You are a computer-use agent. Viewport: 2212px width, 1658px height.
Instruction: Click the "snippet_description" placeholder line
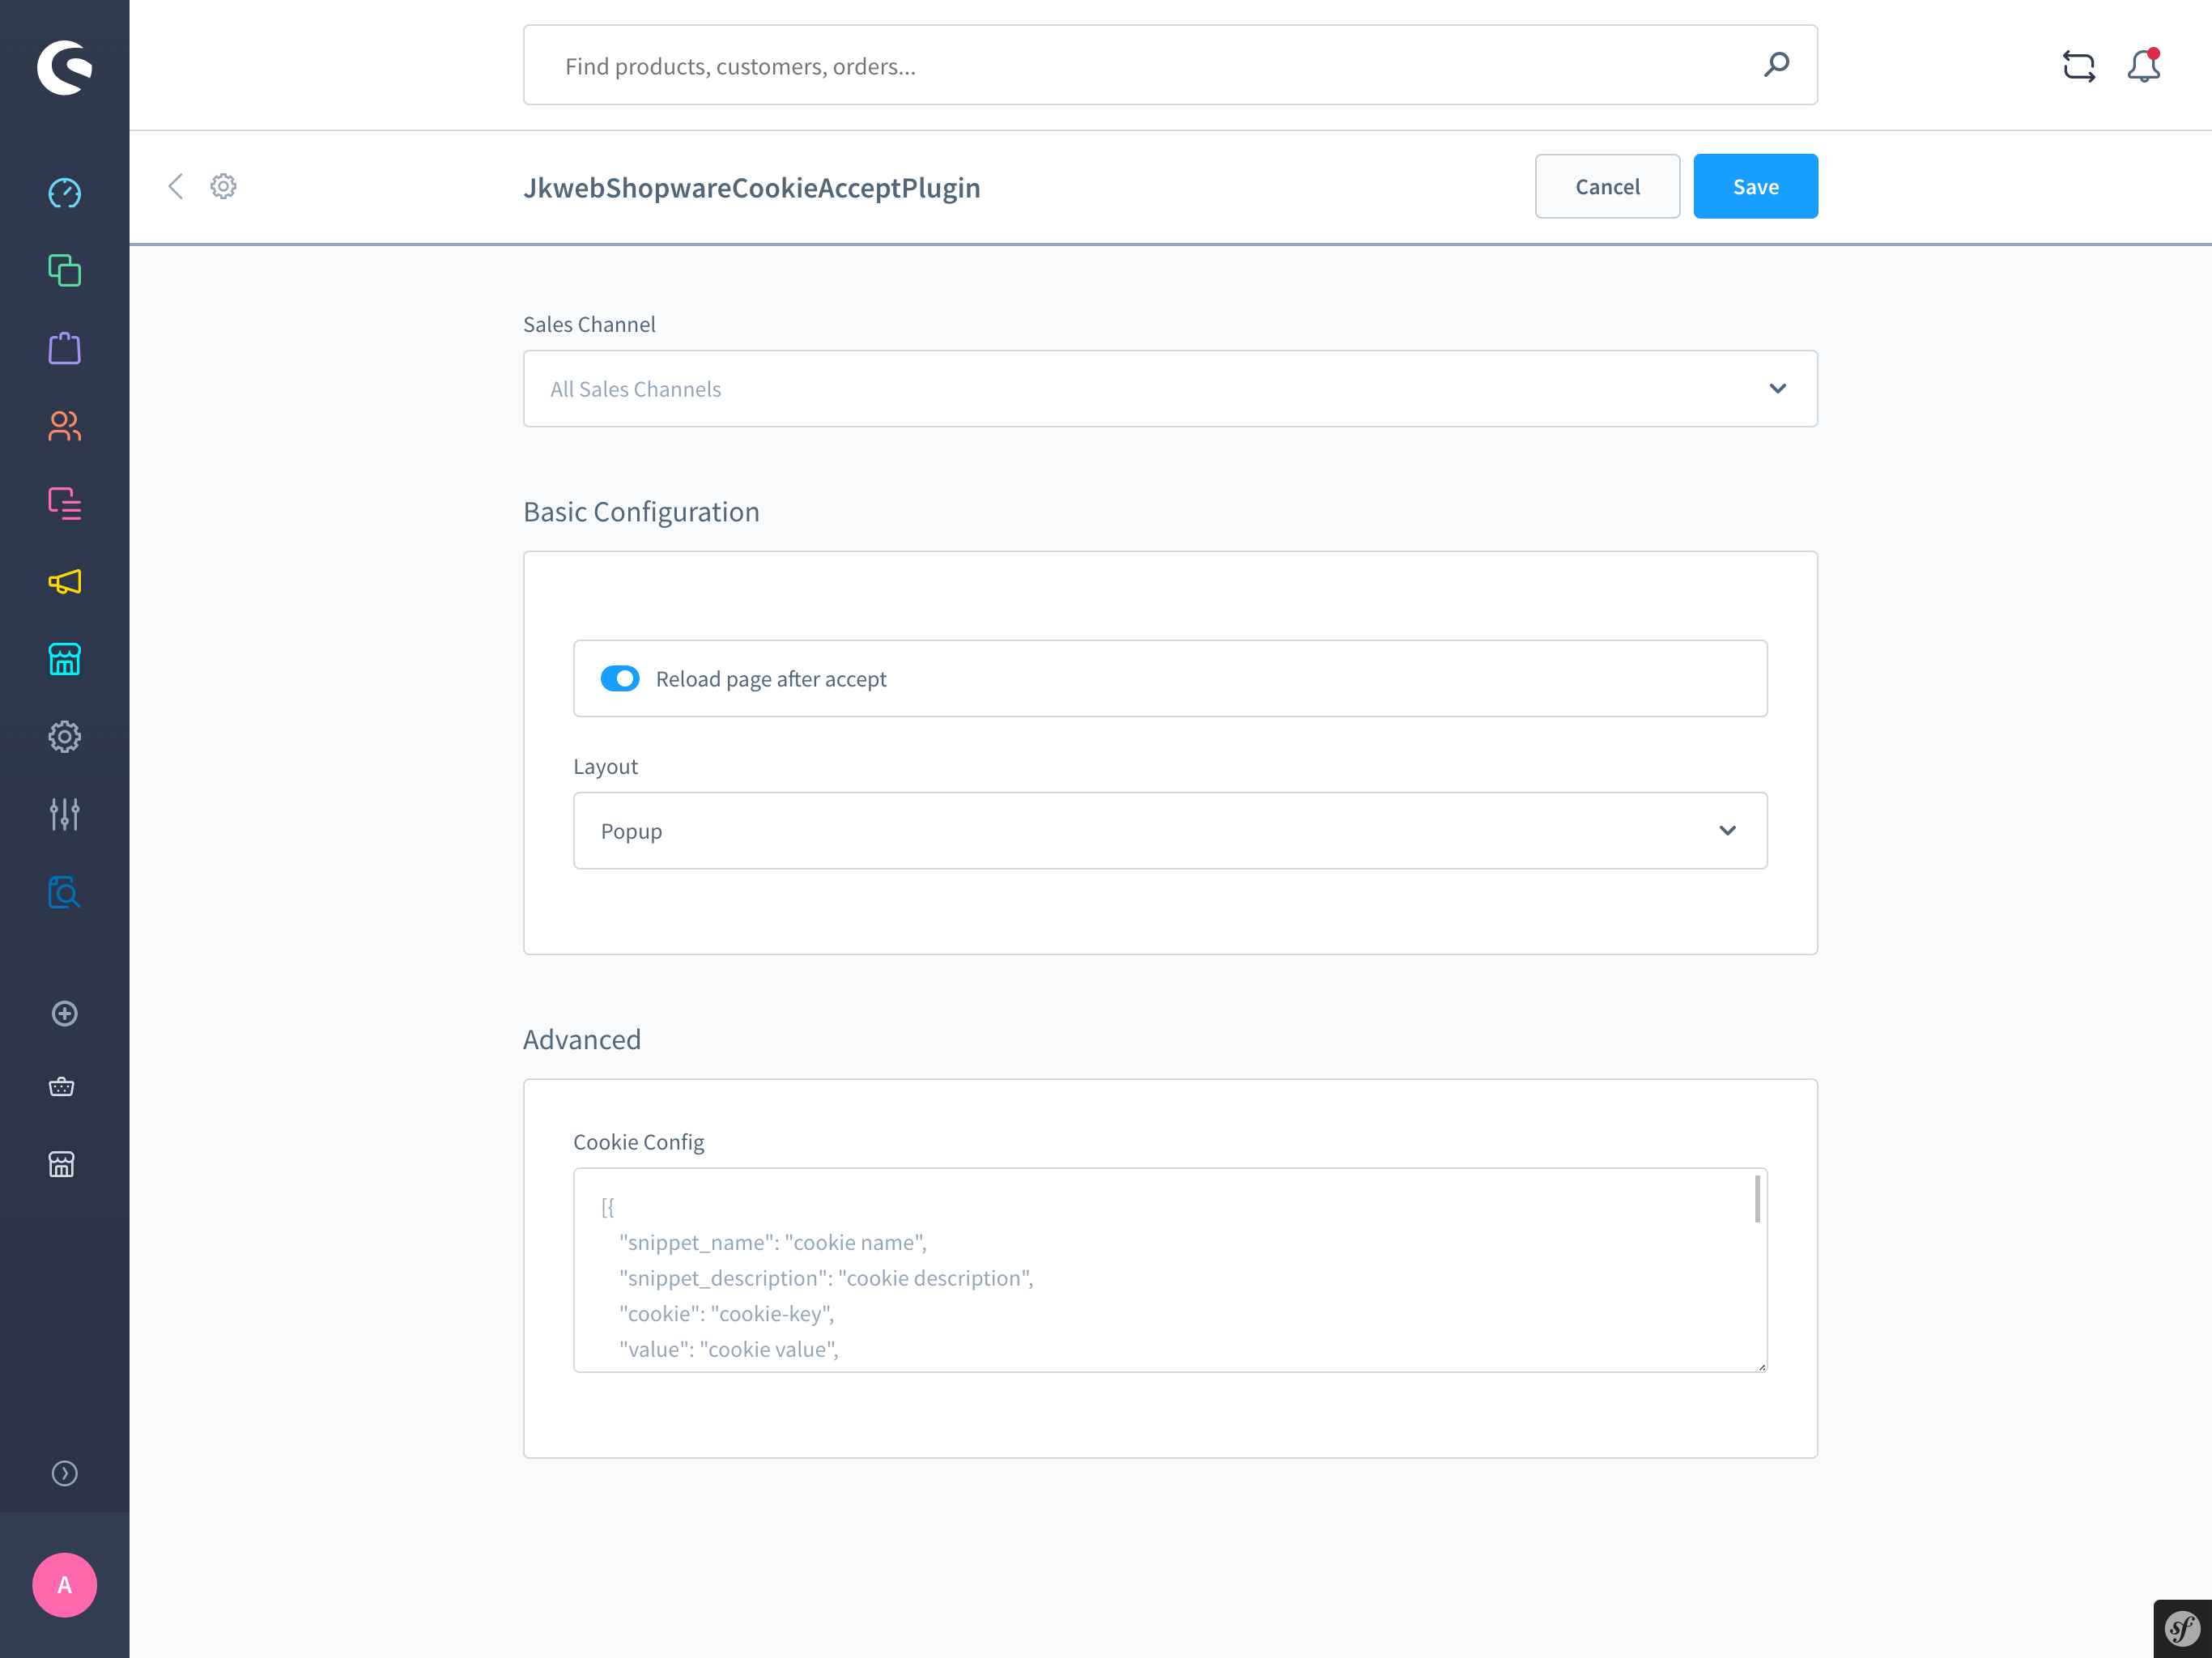826,1278
